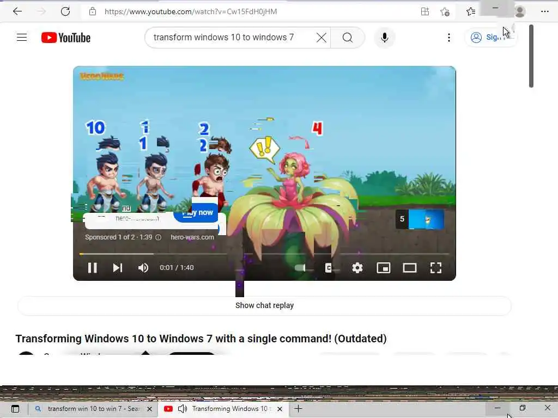Open hero-wars.com advertiser link
558x418 pixels.
(x=192, y=237)
